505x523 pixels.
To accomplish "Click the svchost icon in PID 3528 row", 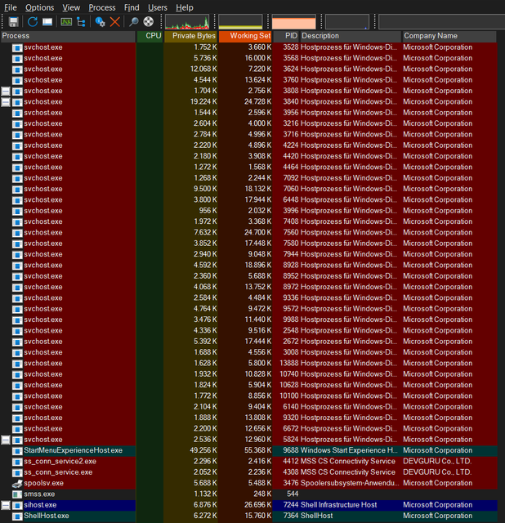I will click(17, 47).
